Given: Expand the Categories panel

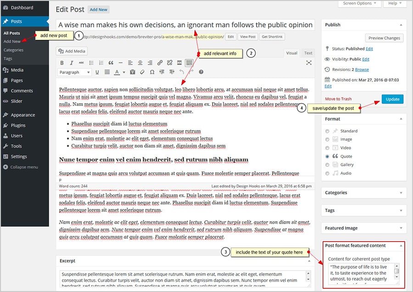Looking at the screenshot, I should coord(363,193).
